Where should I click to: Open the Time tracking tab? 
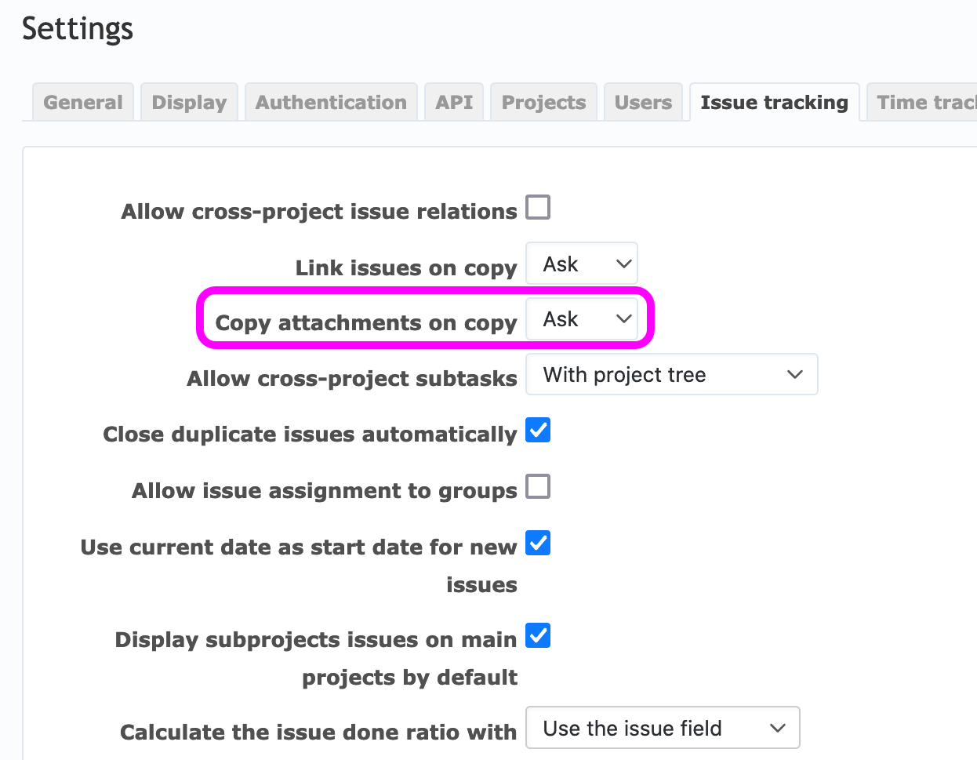click(922, 102)
